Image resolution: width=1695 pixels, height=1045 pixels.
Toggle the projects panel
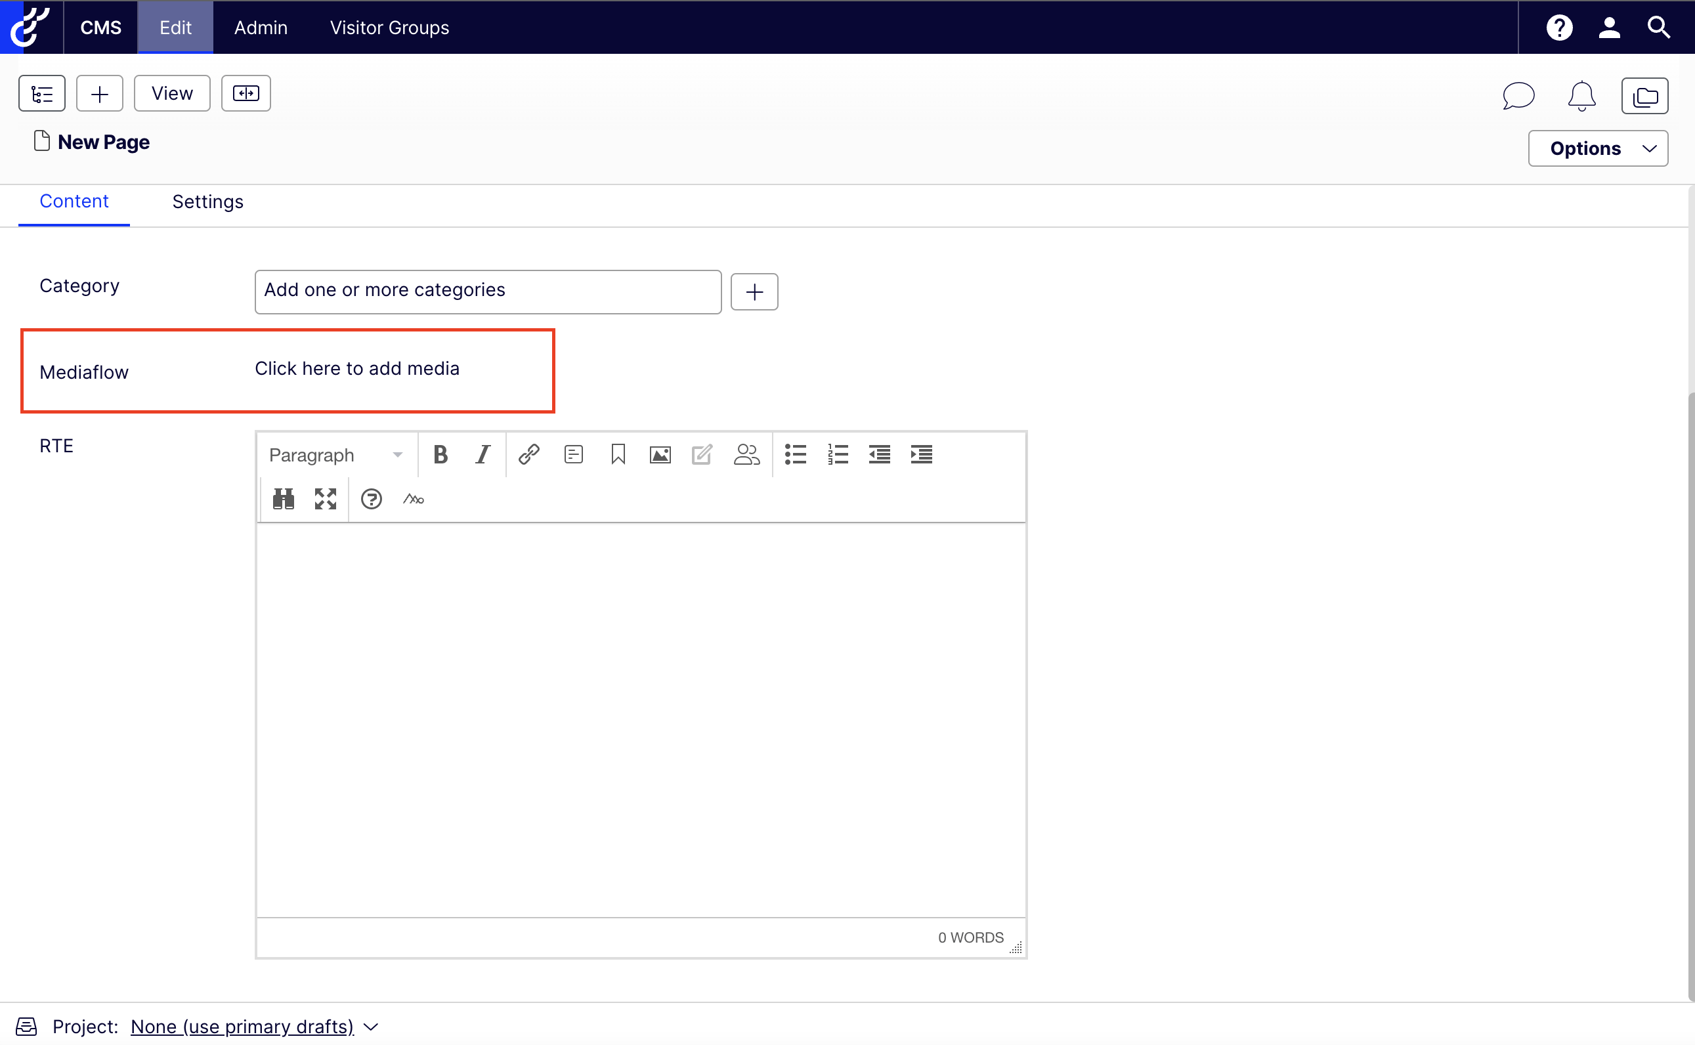click(x=1644, y=96)
